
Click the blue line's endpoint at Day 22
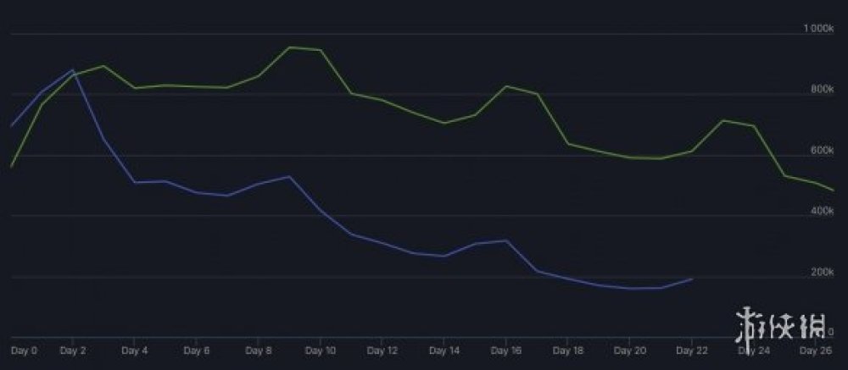[x=692, y=279]
